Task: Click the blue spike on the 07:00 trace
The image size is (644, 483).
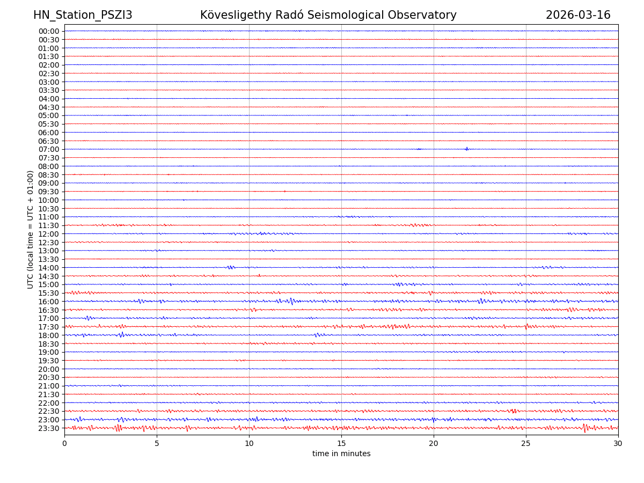Action: click(467, 149)
